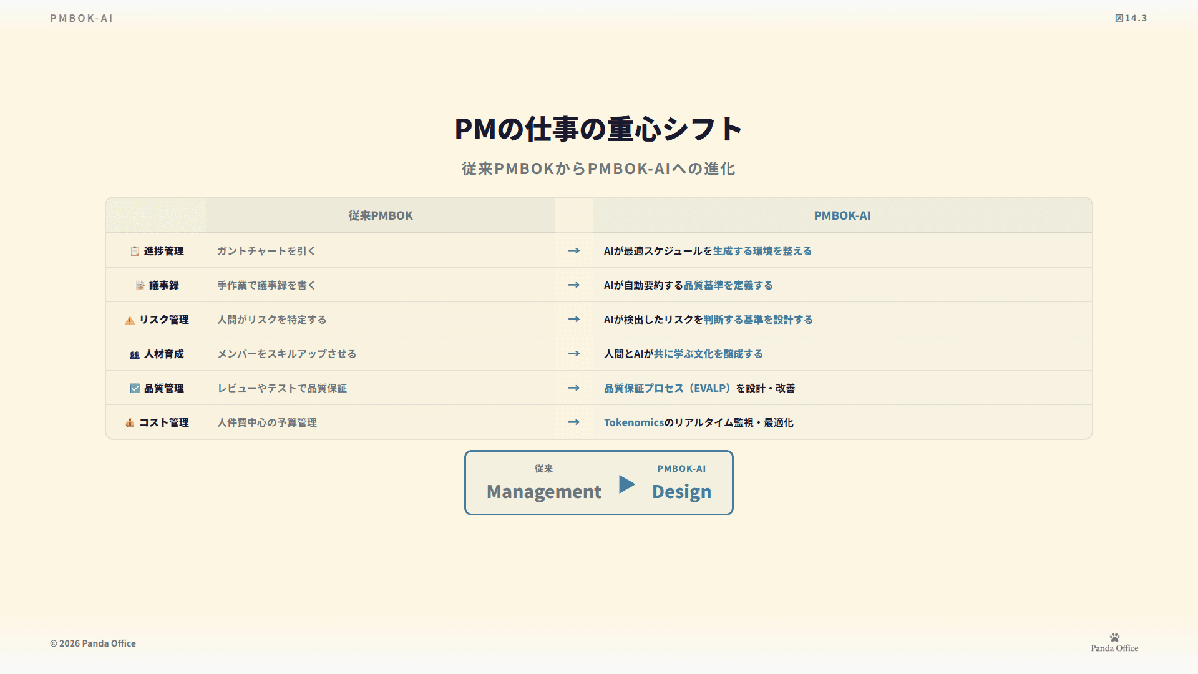Select the 従来PMBOK column header
Image resolution: width=1198 pixels, height=674 pixels.
tap(381, 215)
